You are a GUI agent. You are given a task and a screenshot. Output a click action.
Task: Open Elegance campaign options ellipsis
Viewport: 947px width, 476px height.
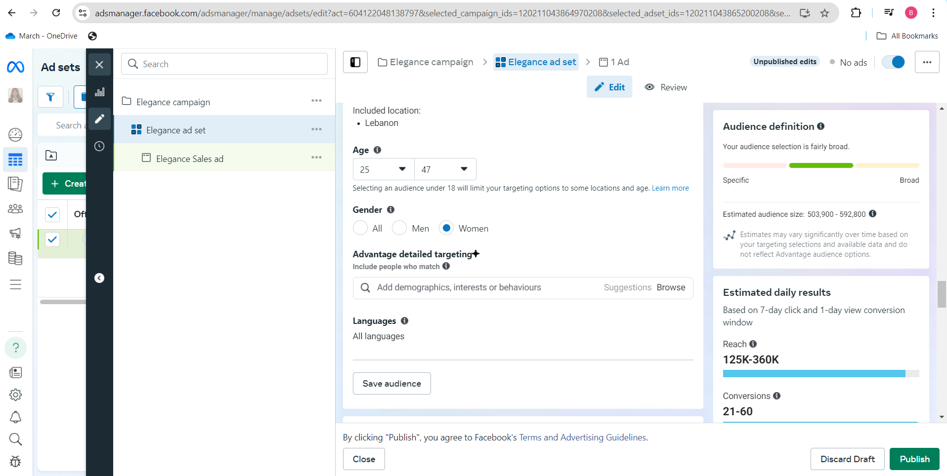click(316, 101)
